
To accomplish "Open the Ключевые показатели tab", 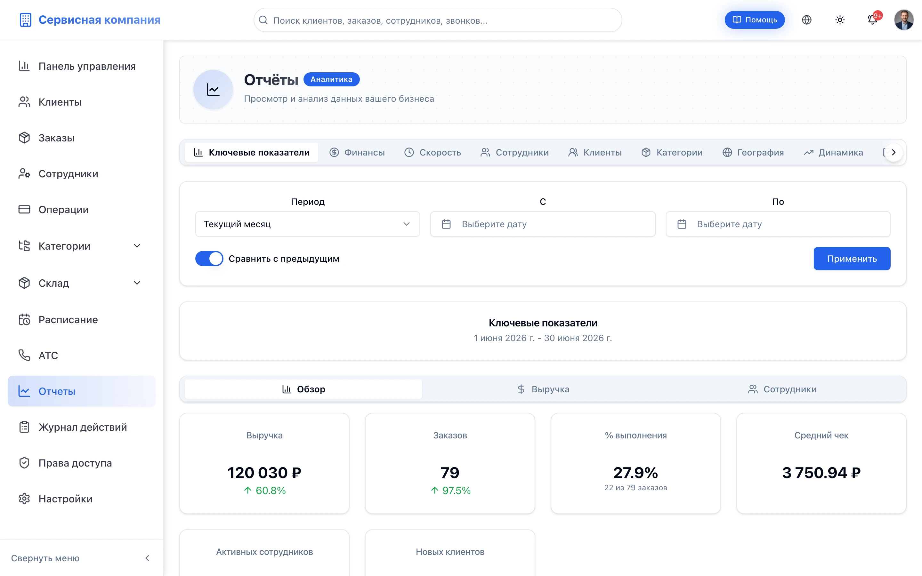I will (251, 152).
